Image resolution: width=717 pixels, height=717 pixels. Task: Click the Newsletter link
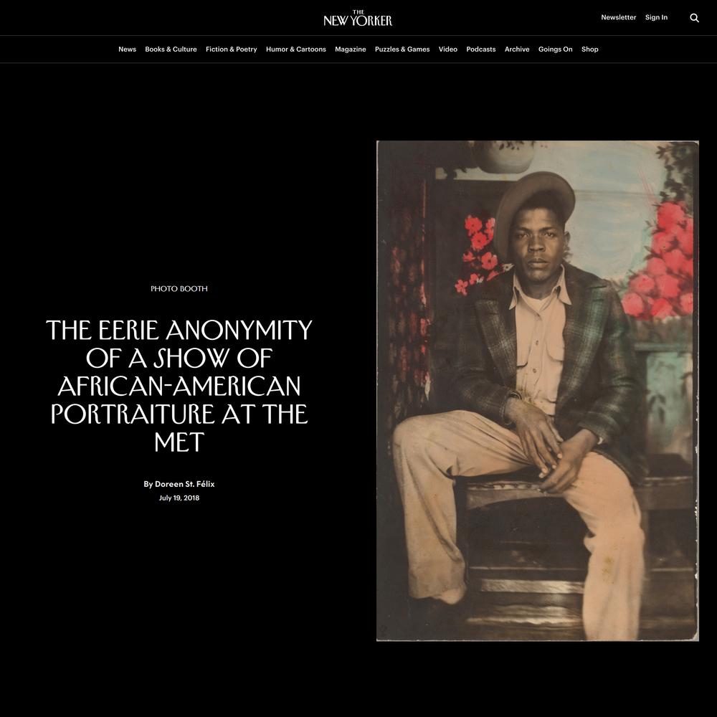pyautogui.click(x=618, y=17)
